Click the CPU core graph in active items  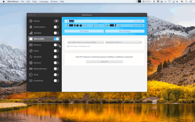tap(71, 21)
